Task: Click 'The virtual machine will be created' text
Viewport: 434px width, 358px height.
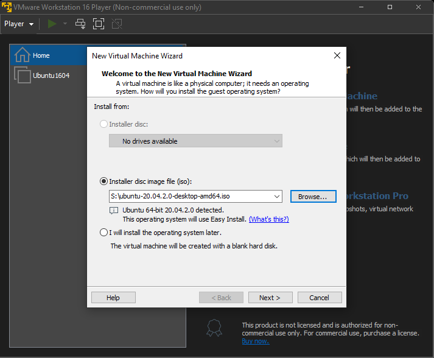Action: (194, 246)
